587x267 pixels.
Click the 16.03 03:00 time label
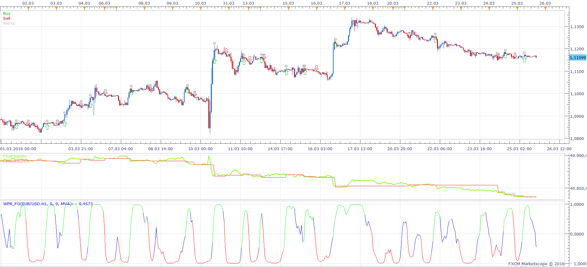click(x=320, y=149)
